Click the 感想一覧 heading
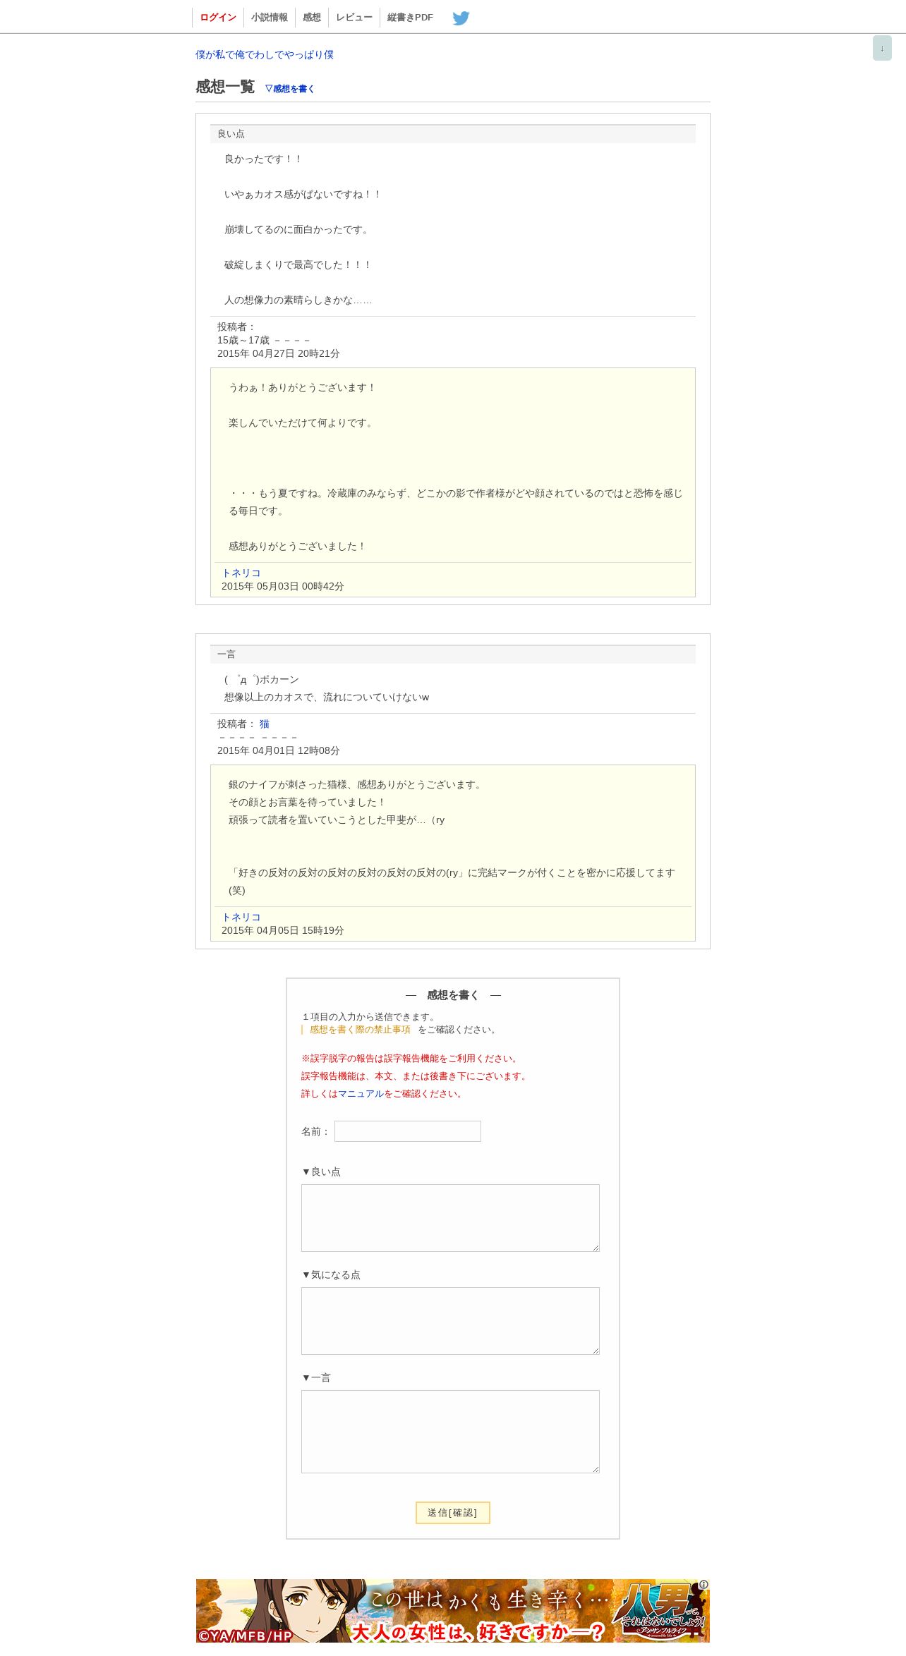The width and height of the screenshot is (906, 1656). pos(225,87)
